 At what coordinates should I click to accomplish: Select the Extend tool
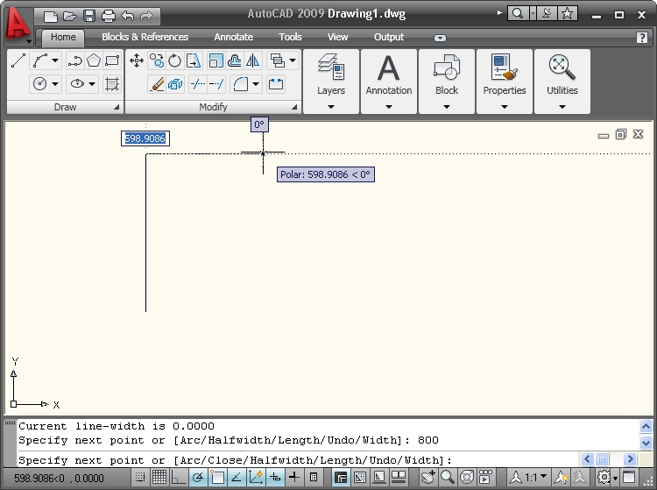(x=216, y=84)
